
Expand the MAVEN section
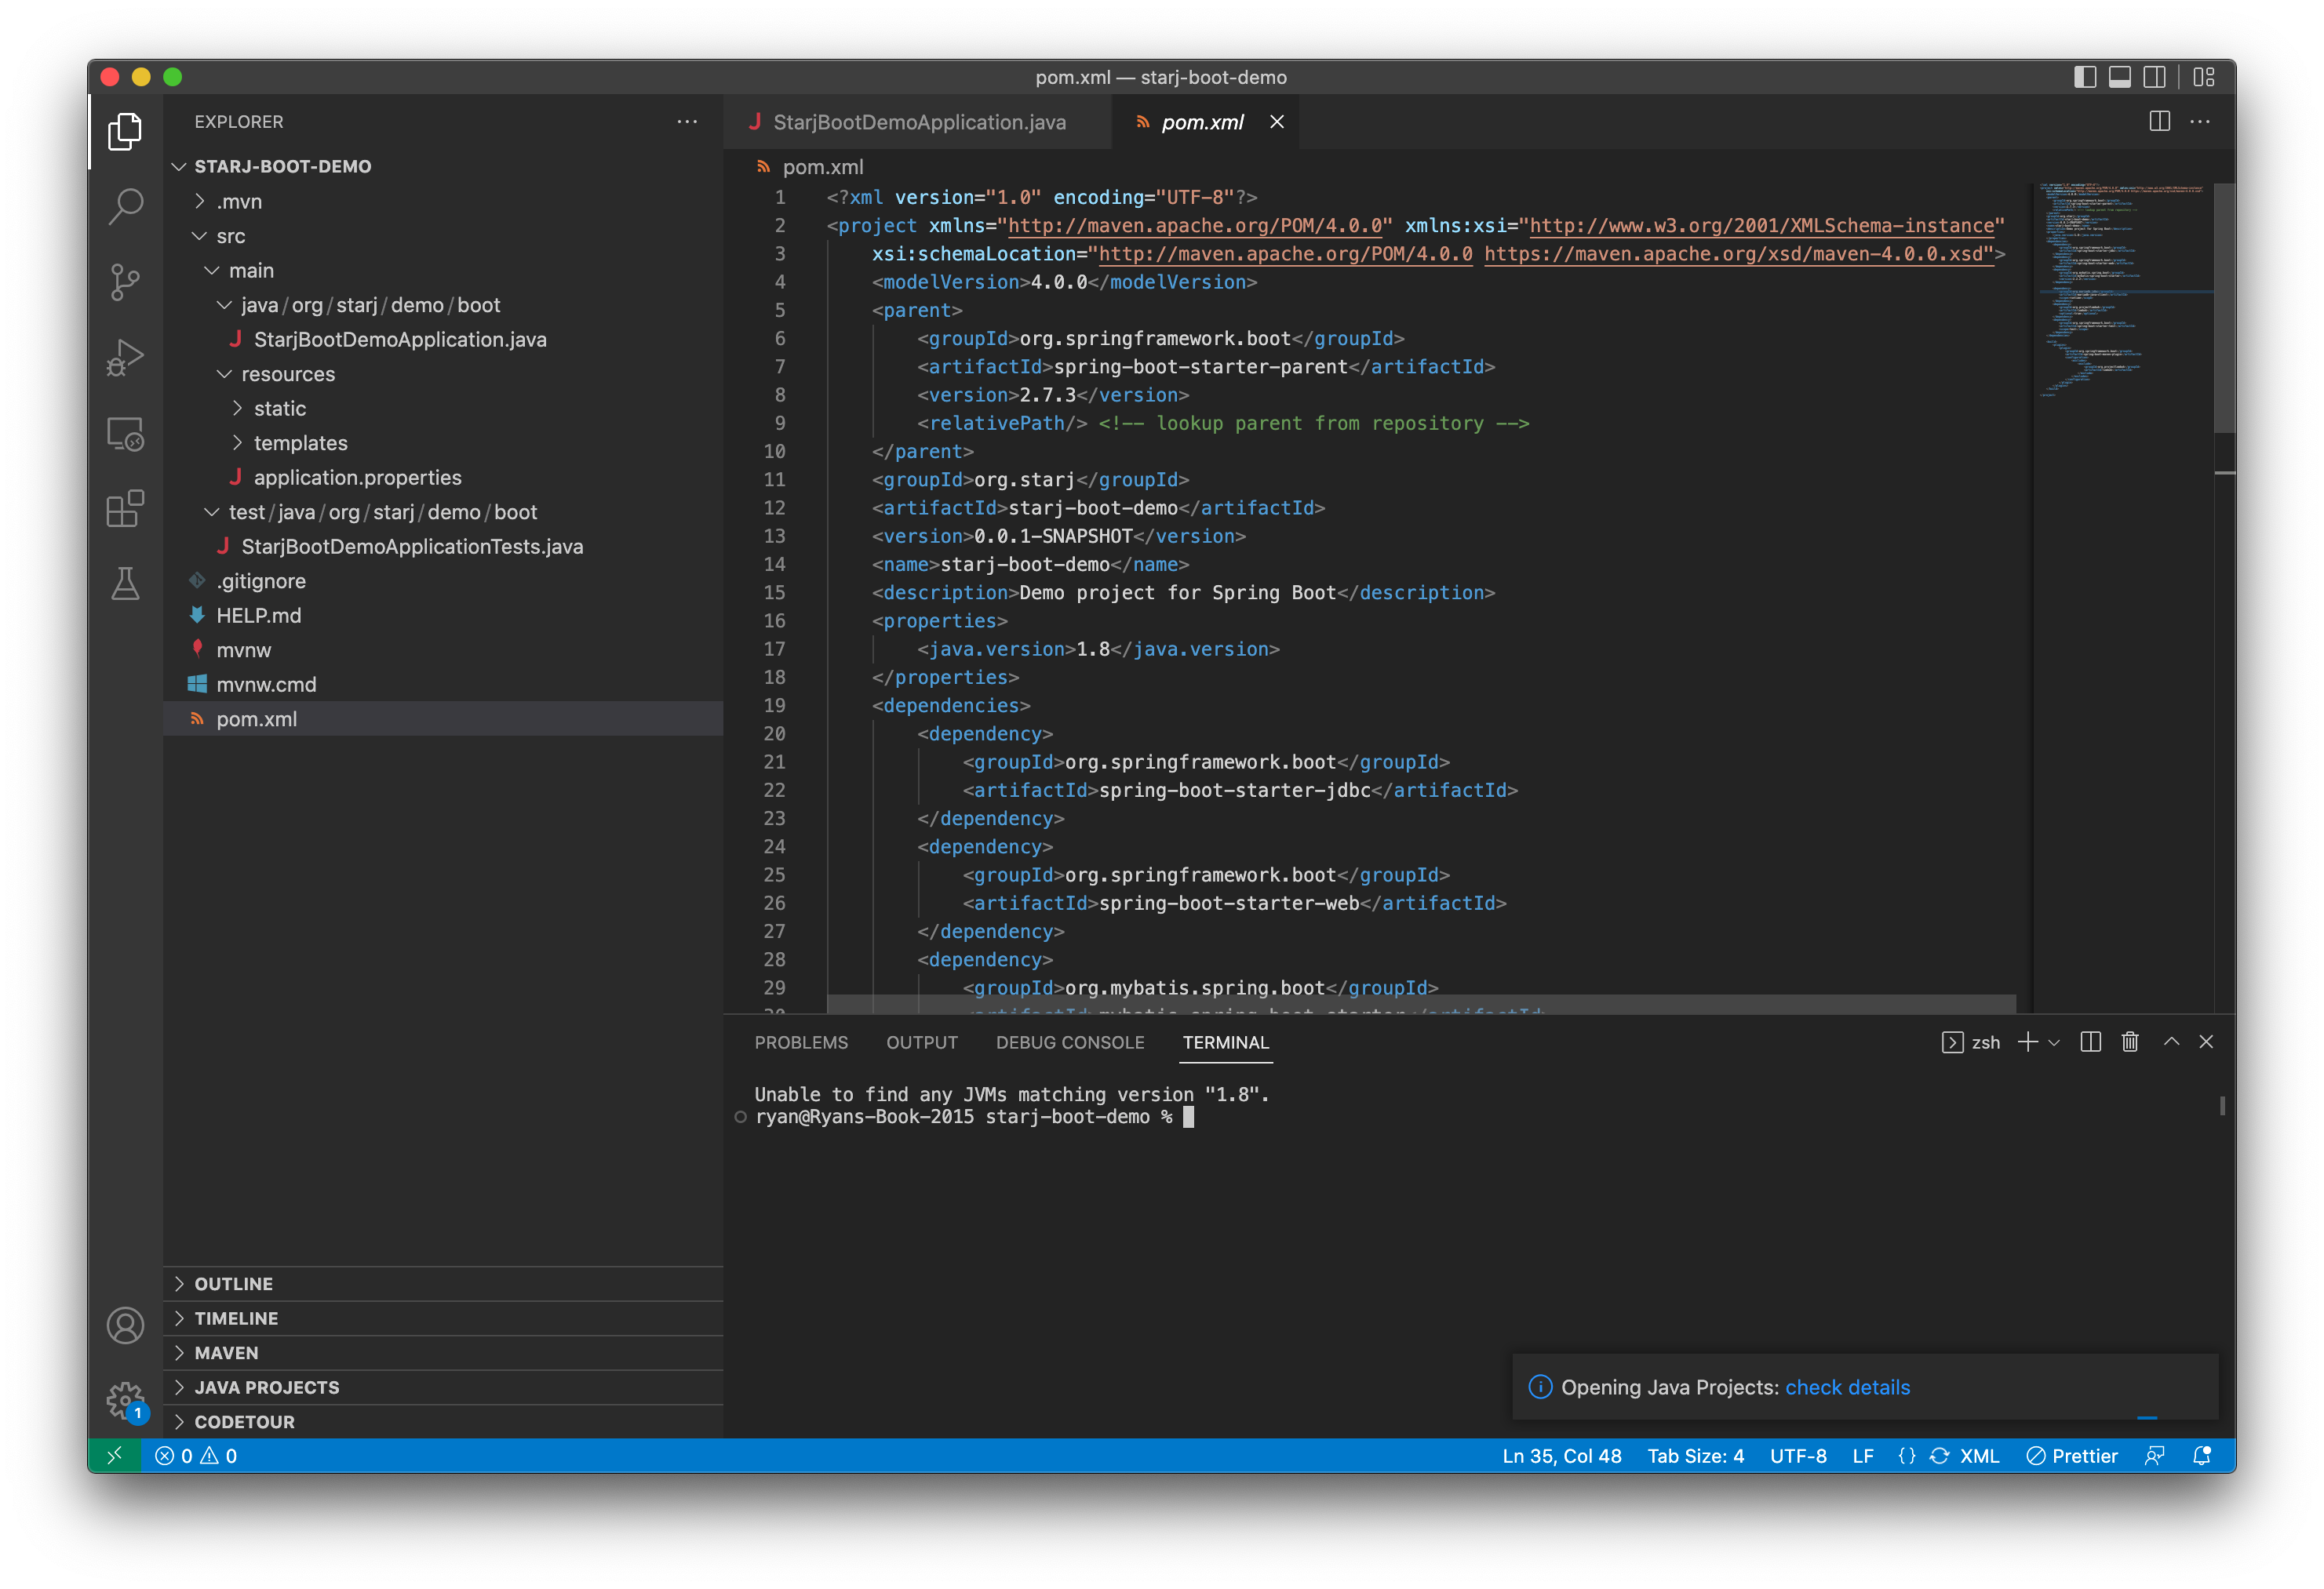pyautogui.click(x=226, y=1353)
